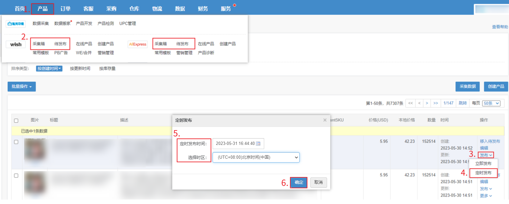Screen dimensions: 509x204
Task: Open the 服务 top navigation menu
Action: pyautogui.click(x=226, y=9)
